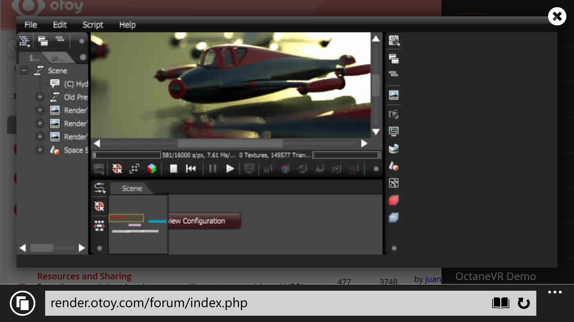Expand the Old Pre scene item
574x322 pixels.
point(40,97)
